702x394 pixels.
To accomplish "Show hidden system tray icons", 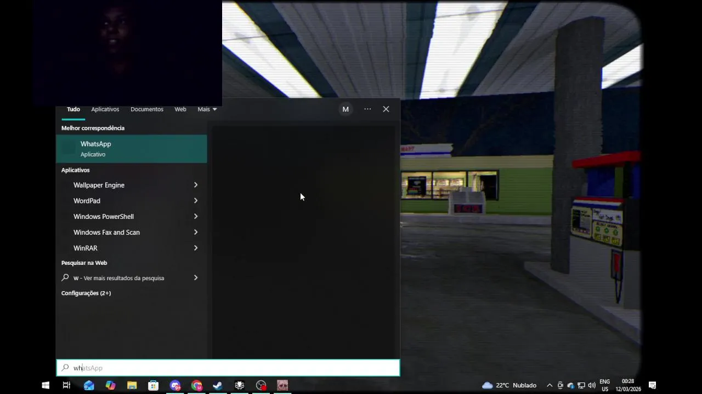I will coord(550,385).
